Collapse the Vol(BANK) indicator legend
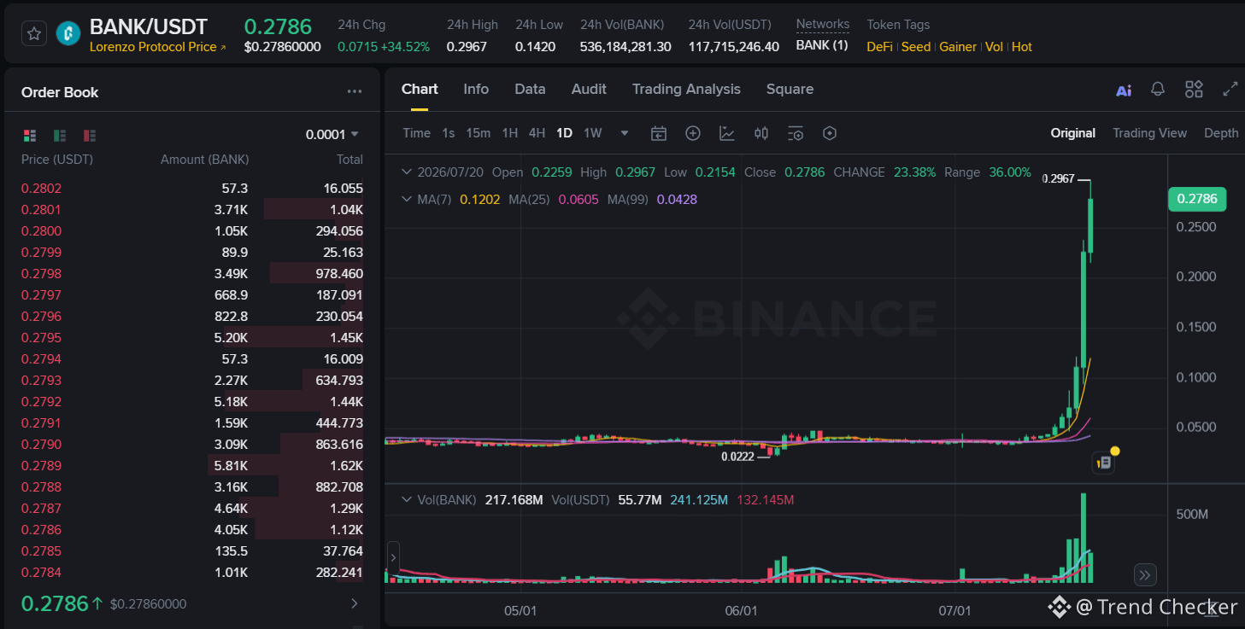The image size is (1245, 629). 407,500
